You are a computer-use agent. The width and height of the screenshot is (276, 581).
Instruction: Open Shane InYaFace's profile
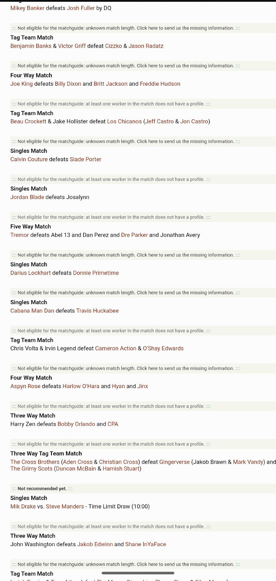(145, 544)
